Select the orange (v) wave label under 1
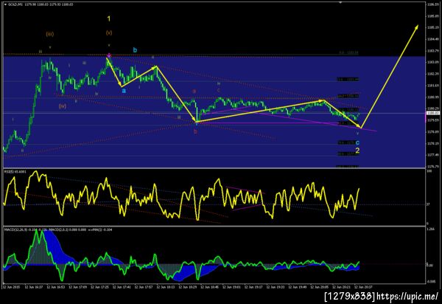 pyautogui.click(x=109, y=32)
